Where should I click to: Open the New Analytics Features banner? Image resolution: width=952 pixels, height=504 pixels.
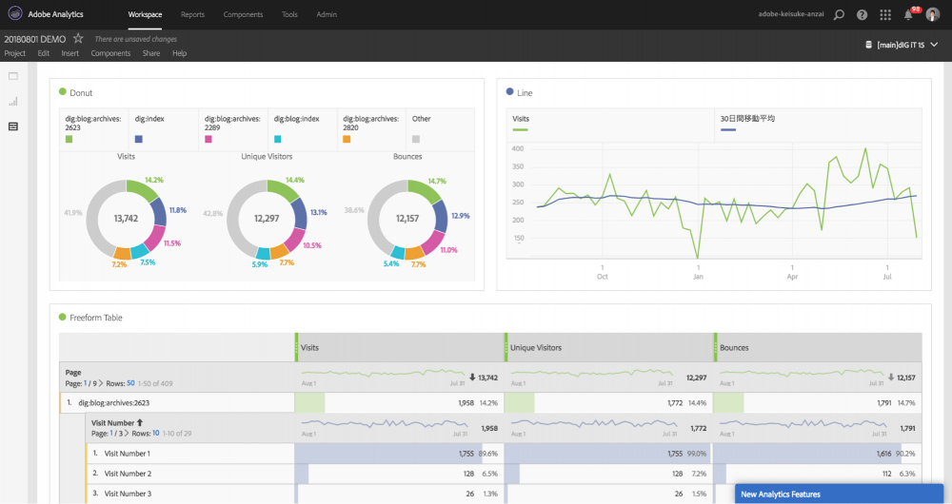pyautogui.click(x=839, y=494)
